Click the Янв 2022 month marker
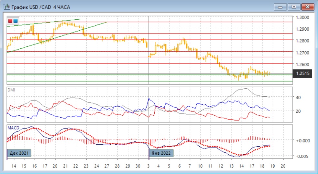The width and height of the screenshot is (318, 174). pos(161,153)
